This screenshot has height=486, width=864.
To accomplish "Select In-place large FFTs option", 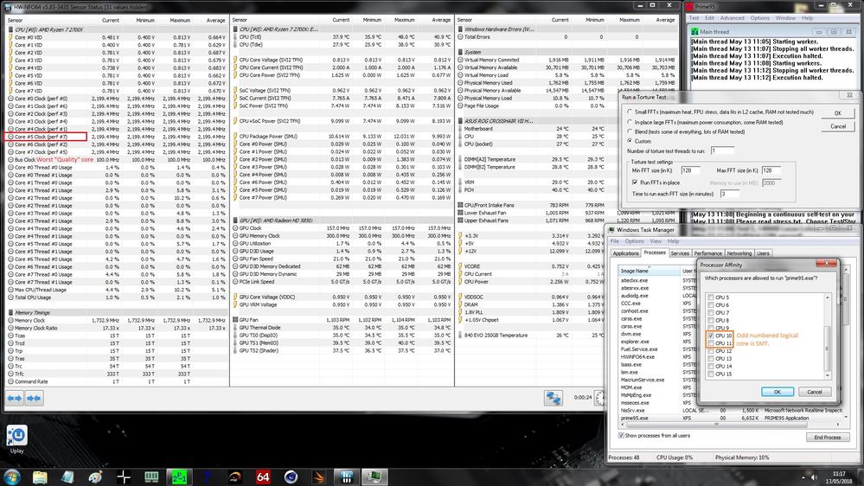I will tap(630, 122).
